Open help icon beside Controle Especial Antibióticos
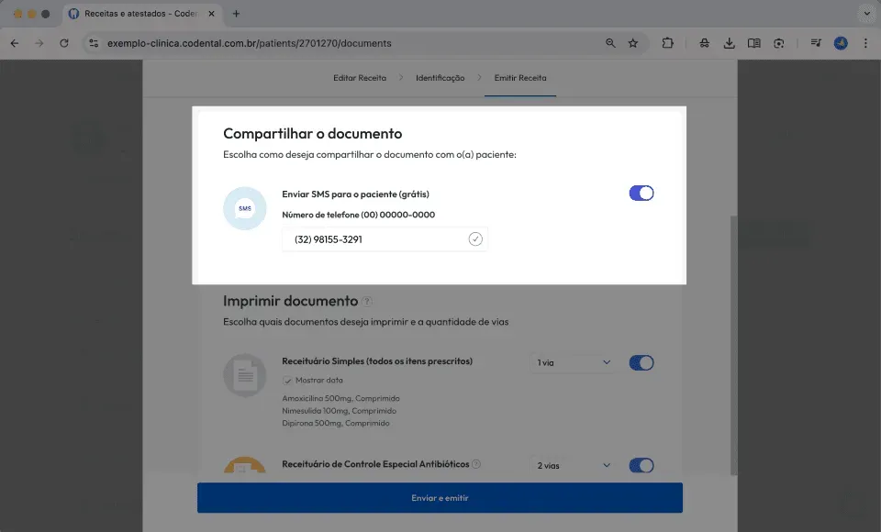Image resolution: width=881 pixels, height=532 pixels. [476, 464]
